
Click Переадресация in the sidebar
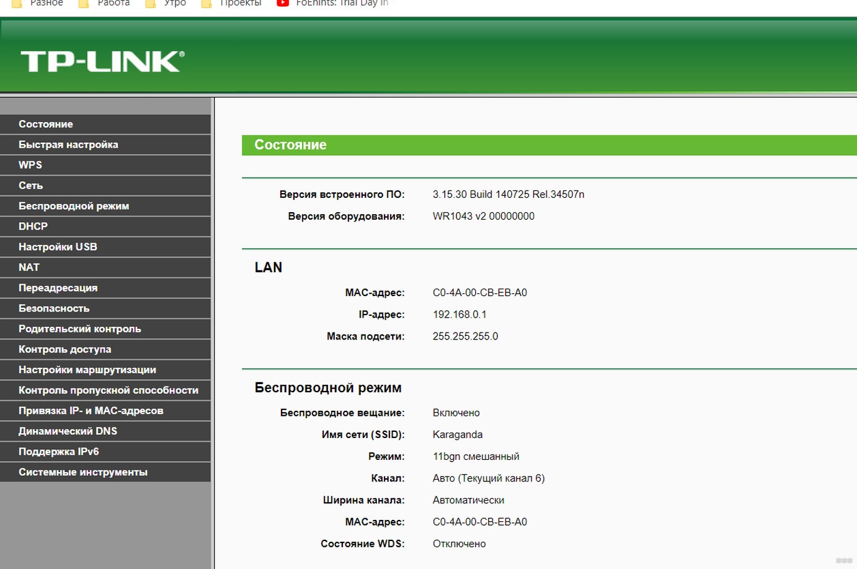tap(105, 288)
